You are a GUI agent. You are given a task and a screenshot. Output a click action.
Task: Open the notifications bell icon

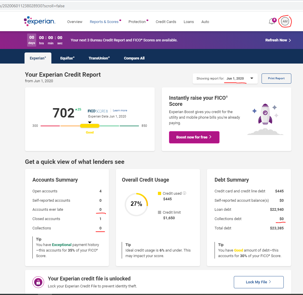coord(271,22)
